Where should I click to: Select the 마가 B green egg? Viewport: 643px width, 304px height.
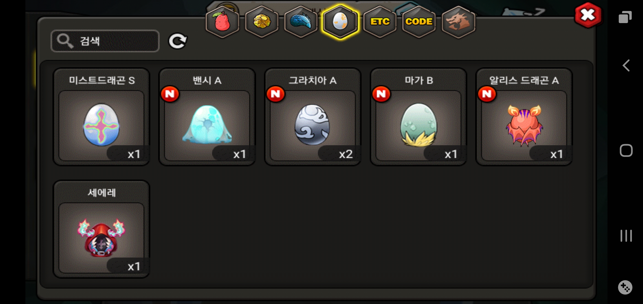click(419, 117)
